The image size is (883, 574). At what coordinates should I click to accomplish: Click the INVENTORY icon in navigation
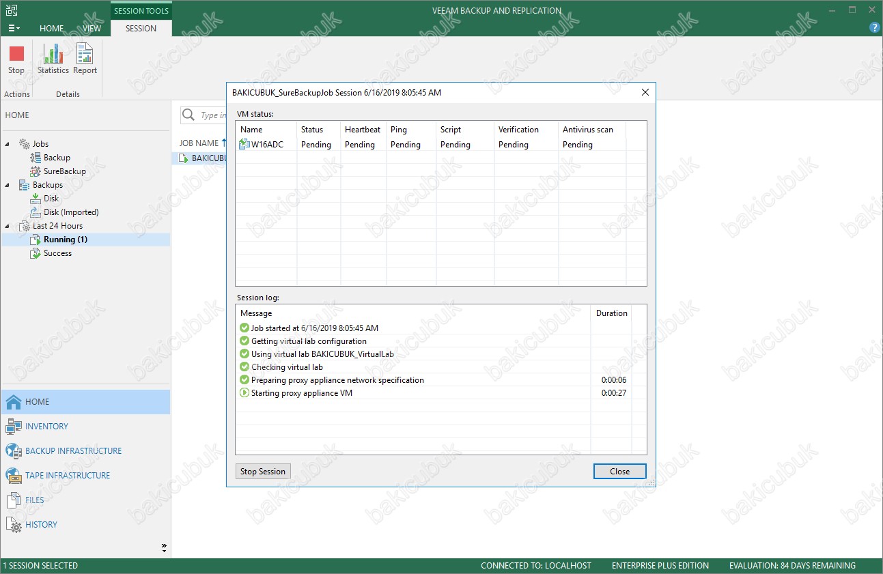[x=14, y=427]
